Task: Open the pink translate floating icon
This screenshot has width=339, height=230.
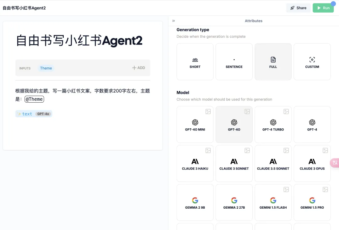Action: click(335, 163)
